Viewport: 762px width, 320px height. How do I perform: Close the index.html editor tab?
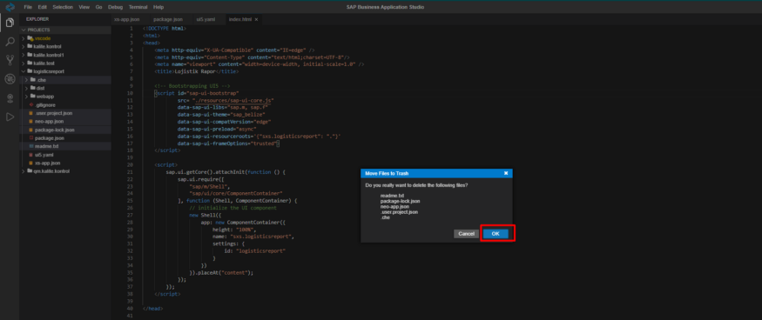tap(256, 19)
